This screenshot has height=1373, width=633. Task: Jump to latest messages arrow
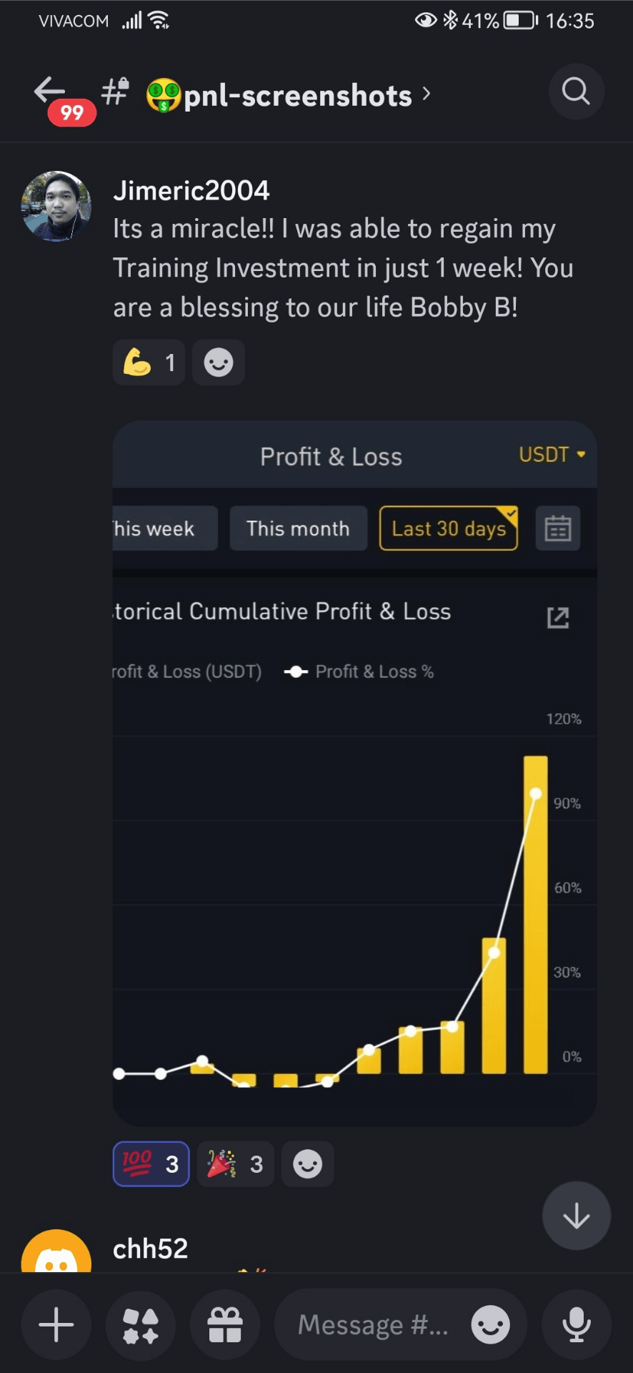[576, 1216]
